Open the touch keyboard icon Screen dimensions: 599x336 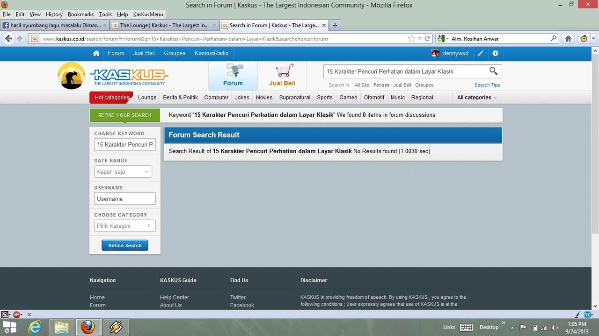click(466, 328)
